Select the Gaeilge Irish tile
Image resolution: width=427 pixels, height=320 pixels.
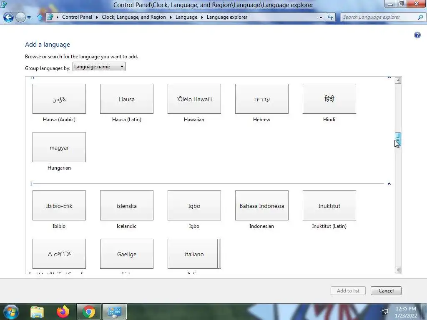(x=127, y=254)
